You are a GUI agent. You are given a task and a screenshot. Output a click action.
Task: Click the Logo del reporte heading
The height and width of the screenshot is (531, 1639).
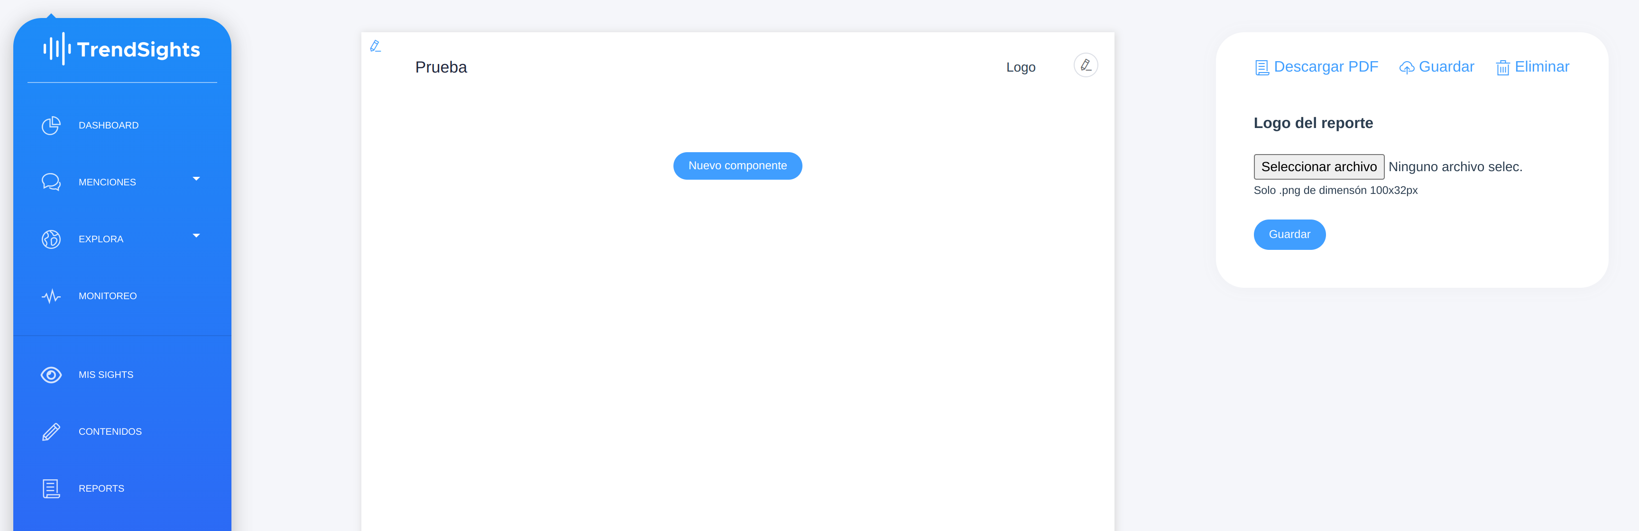(x=1313, y=123)
